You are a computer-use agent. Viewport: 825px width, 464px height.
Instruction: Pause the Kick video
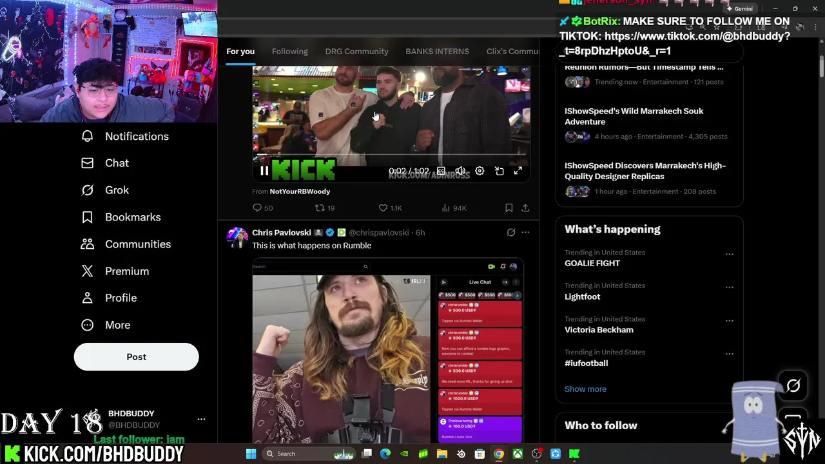pyautogui.click(x=264, y=171)
